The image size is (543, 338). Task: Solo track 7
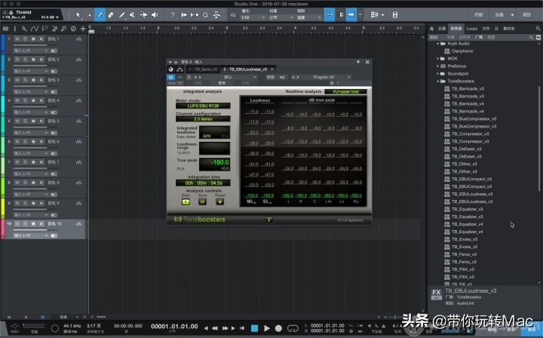coord(26,162)
